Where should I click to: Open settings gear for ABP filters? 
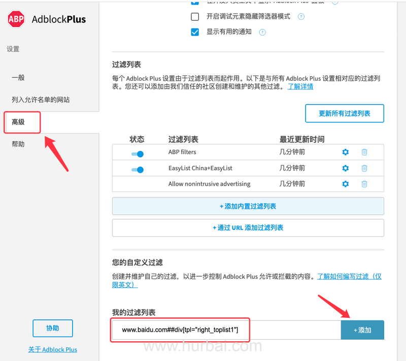pyautogui.click(x=346, y=152)
